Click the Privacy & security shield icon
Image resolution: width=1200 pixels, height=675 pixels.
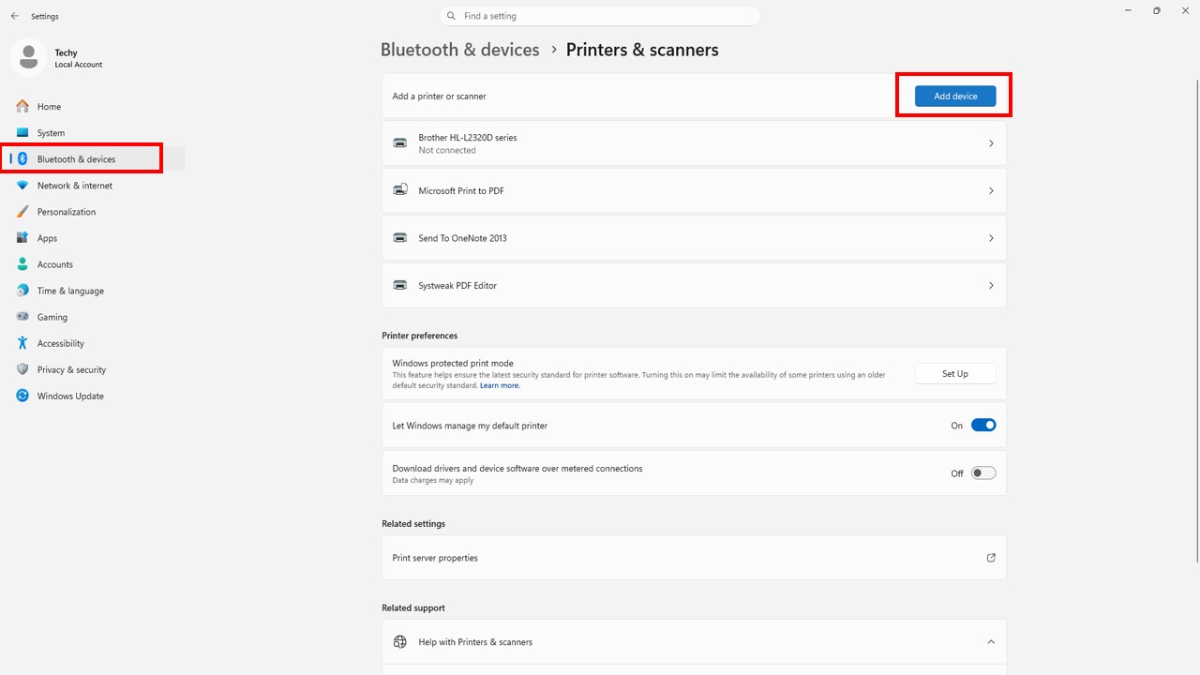click(x=22, y=369)
